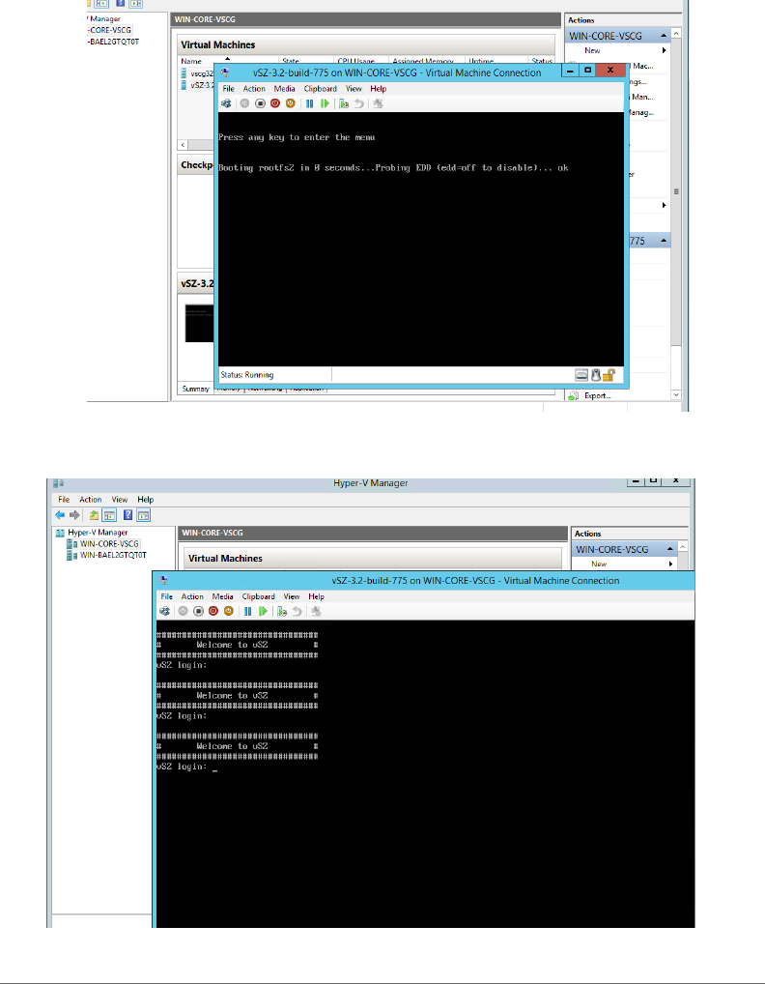Viewport: 765px width, 984px height.
Task: Click the greyed Start icon in booting VM window
Action: [244, 103]
